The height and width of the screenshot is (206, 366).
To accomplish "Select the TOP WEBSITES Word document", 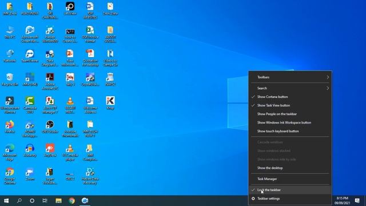I will point(90,10).
